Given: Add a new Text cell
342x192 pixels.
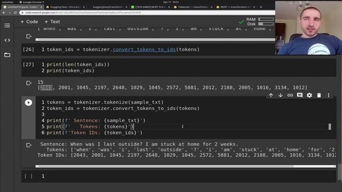Looking at the screenshot, I should coord(52,22).
